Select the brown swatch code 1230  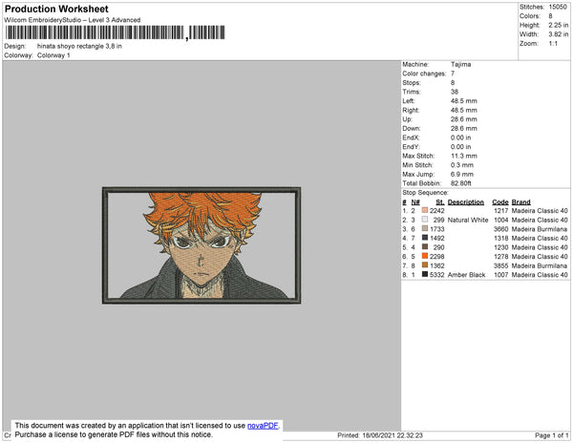coord(425,247)
